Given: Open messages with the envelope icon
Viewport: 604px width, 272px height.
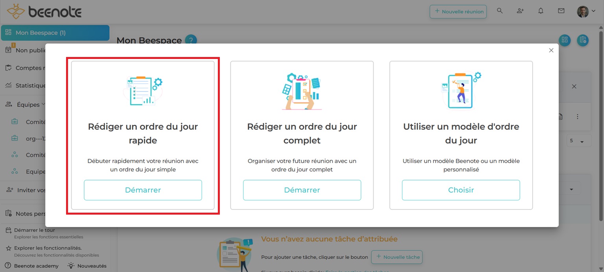Looking at the screenshot, I should click(x=561, y=11).
